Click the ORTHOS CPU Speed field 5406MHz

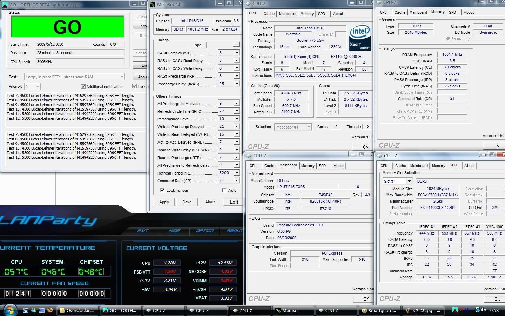point(80,62)
